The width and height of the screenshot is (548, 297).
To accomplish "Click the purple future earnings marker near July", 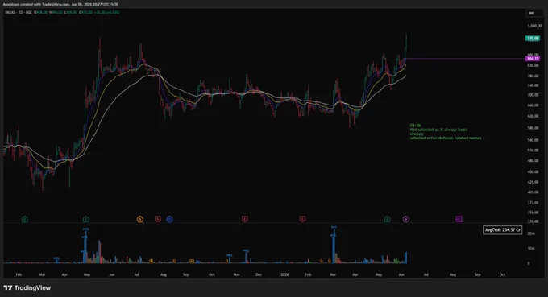I will point(459,219).
